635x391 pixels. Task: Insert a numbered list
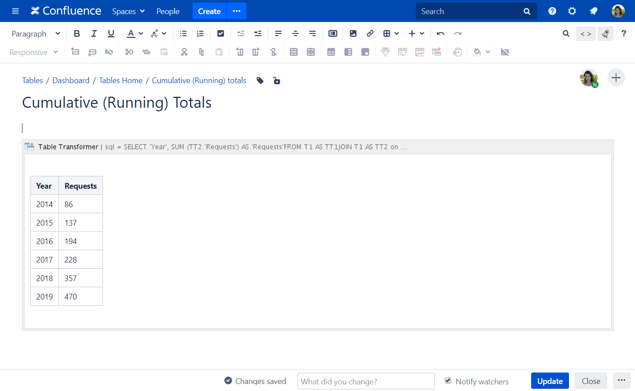pyautogui.click(x=200, y=33)
